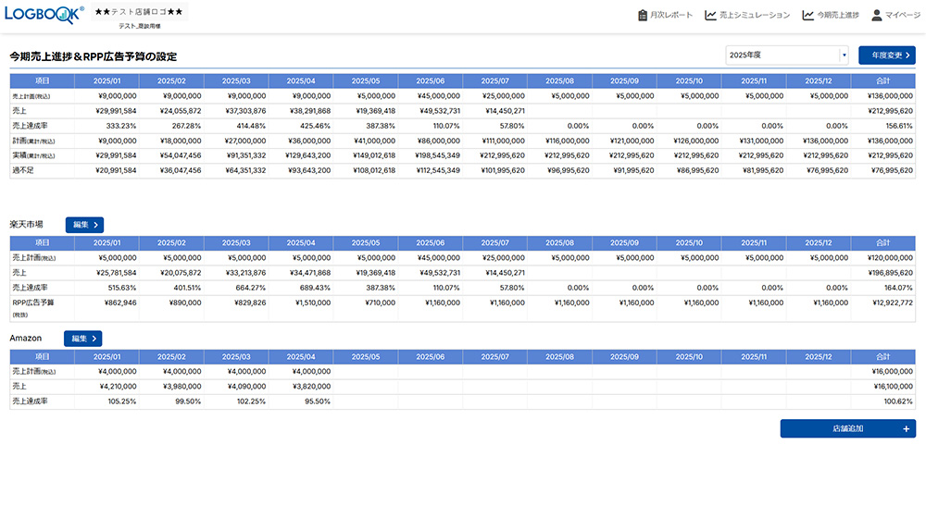
Task: Open マイページ person icon
Action: click(x=877, y=15)
